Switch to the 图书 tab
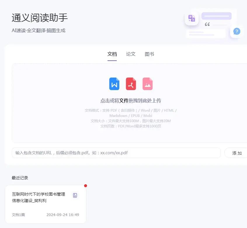This screenshot has width=247, height=228. [149, 54]
